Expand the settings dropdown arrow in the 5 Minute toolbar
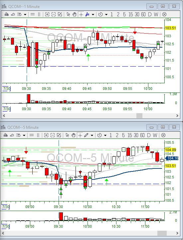 pyautogui.click(x=24, y=135)
